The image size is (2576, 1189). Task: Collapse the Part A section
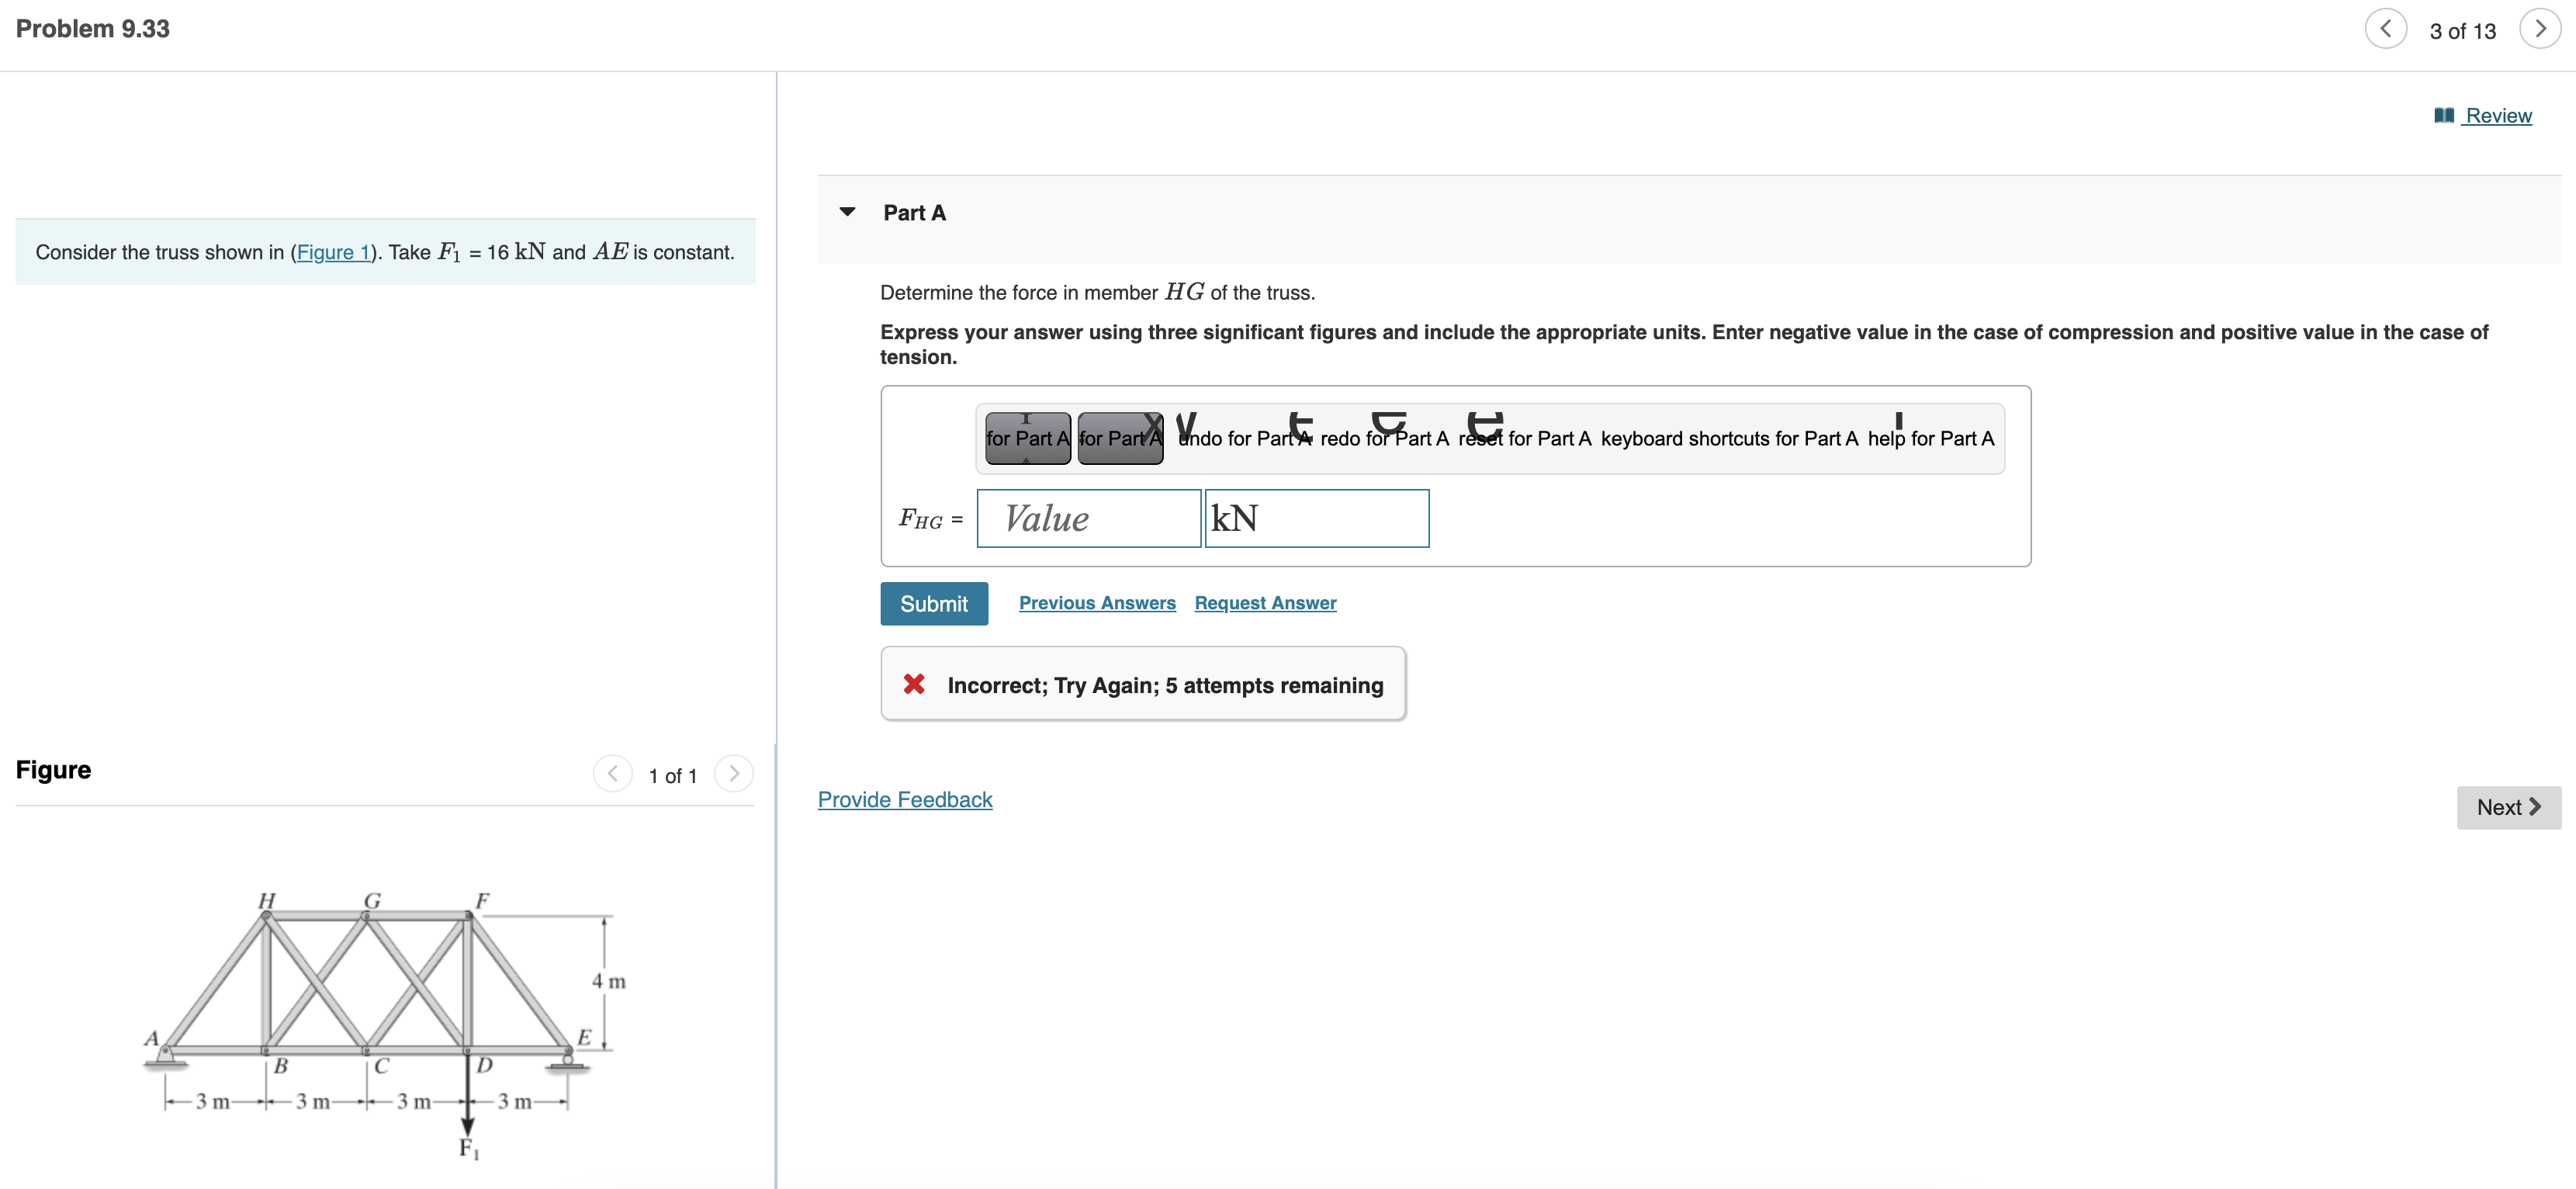tap(847, 212)
